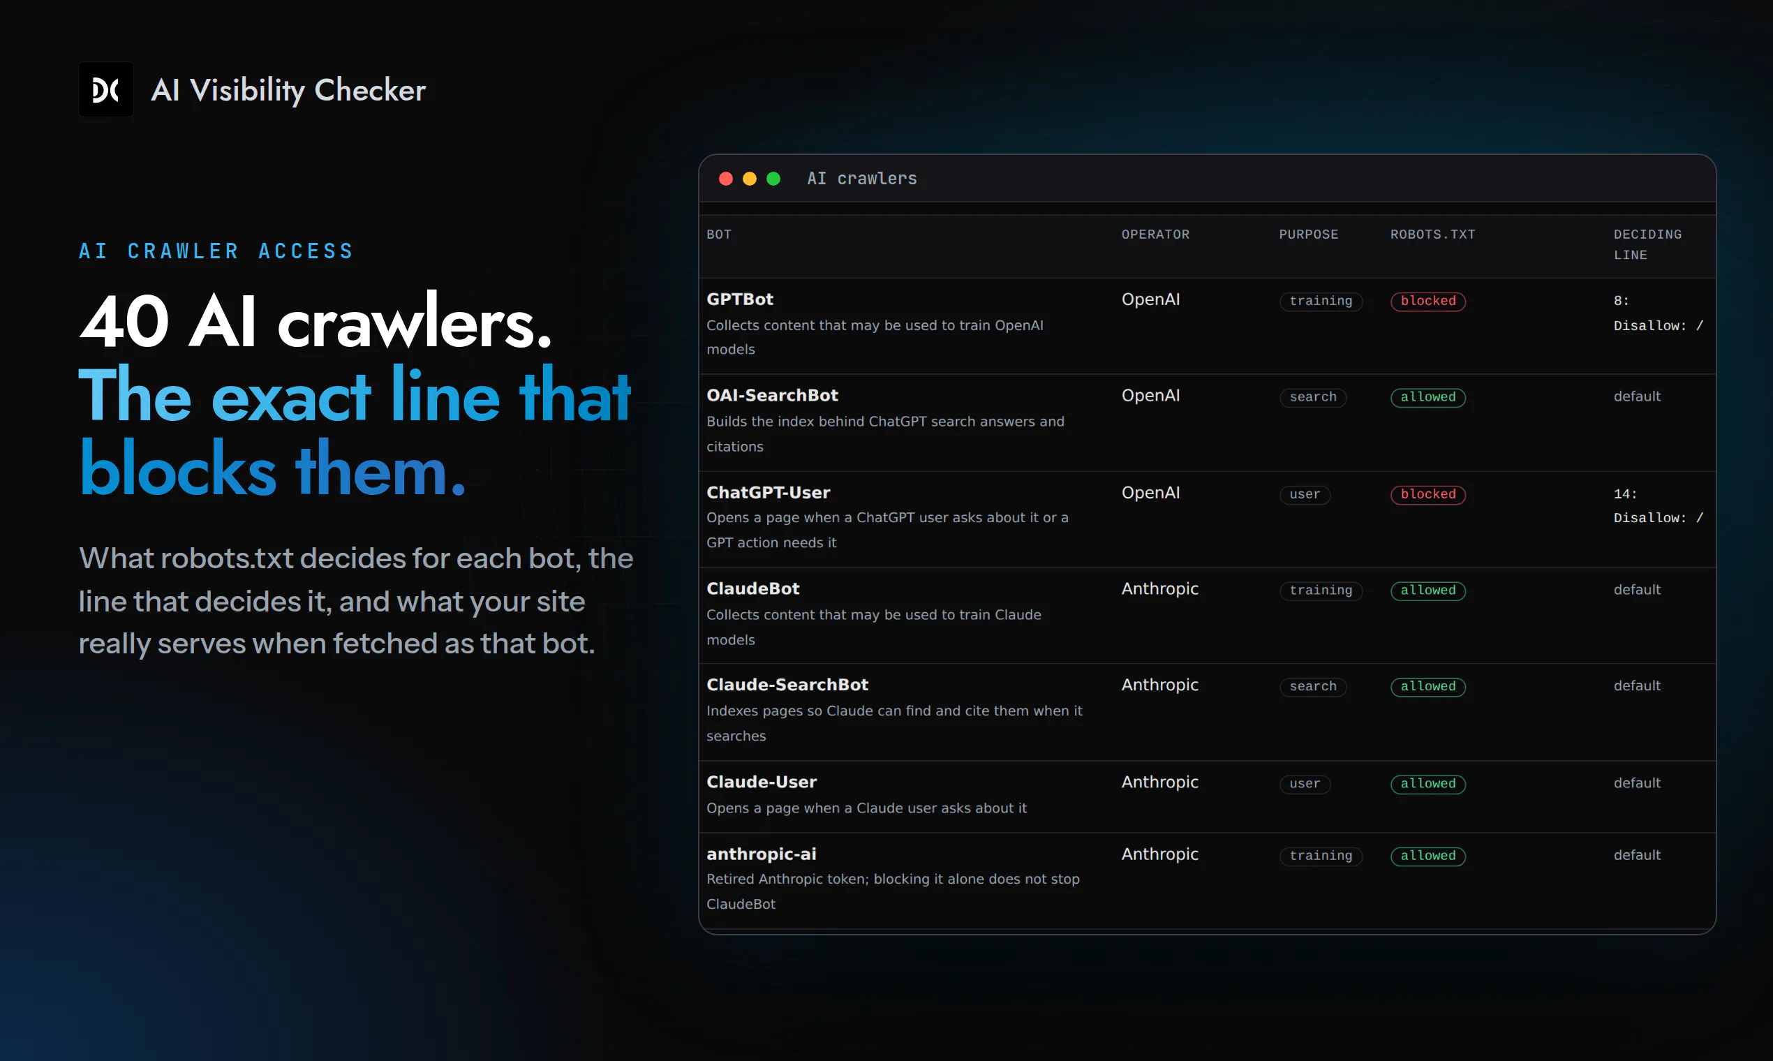The height and width of the screenshot is (1061, 1773).
Task: Click the training tag in ClaudeBot row
Action: tap(1321, 591)
